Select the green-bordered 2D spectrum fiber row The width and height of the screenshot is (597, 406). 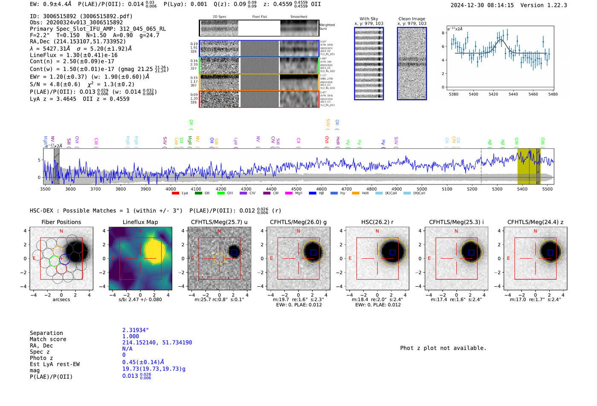259,65
